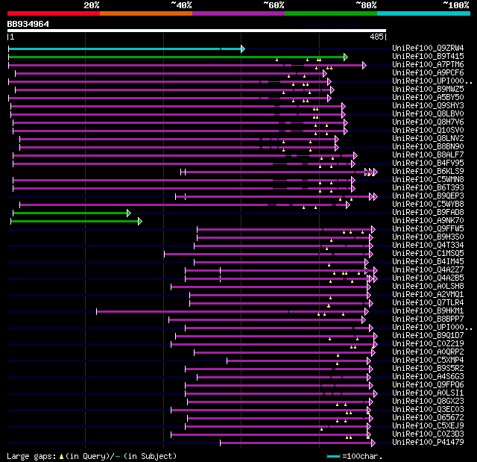Select the UniRef100_B4FV95 label

(428, 163)
